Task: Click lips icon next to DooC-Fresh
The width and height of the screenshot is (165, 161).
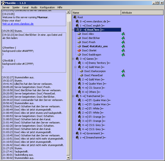Action: point(79,42)
